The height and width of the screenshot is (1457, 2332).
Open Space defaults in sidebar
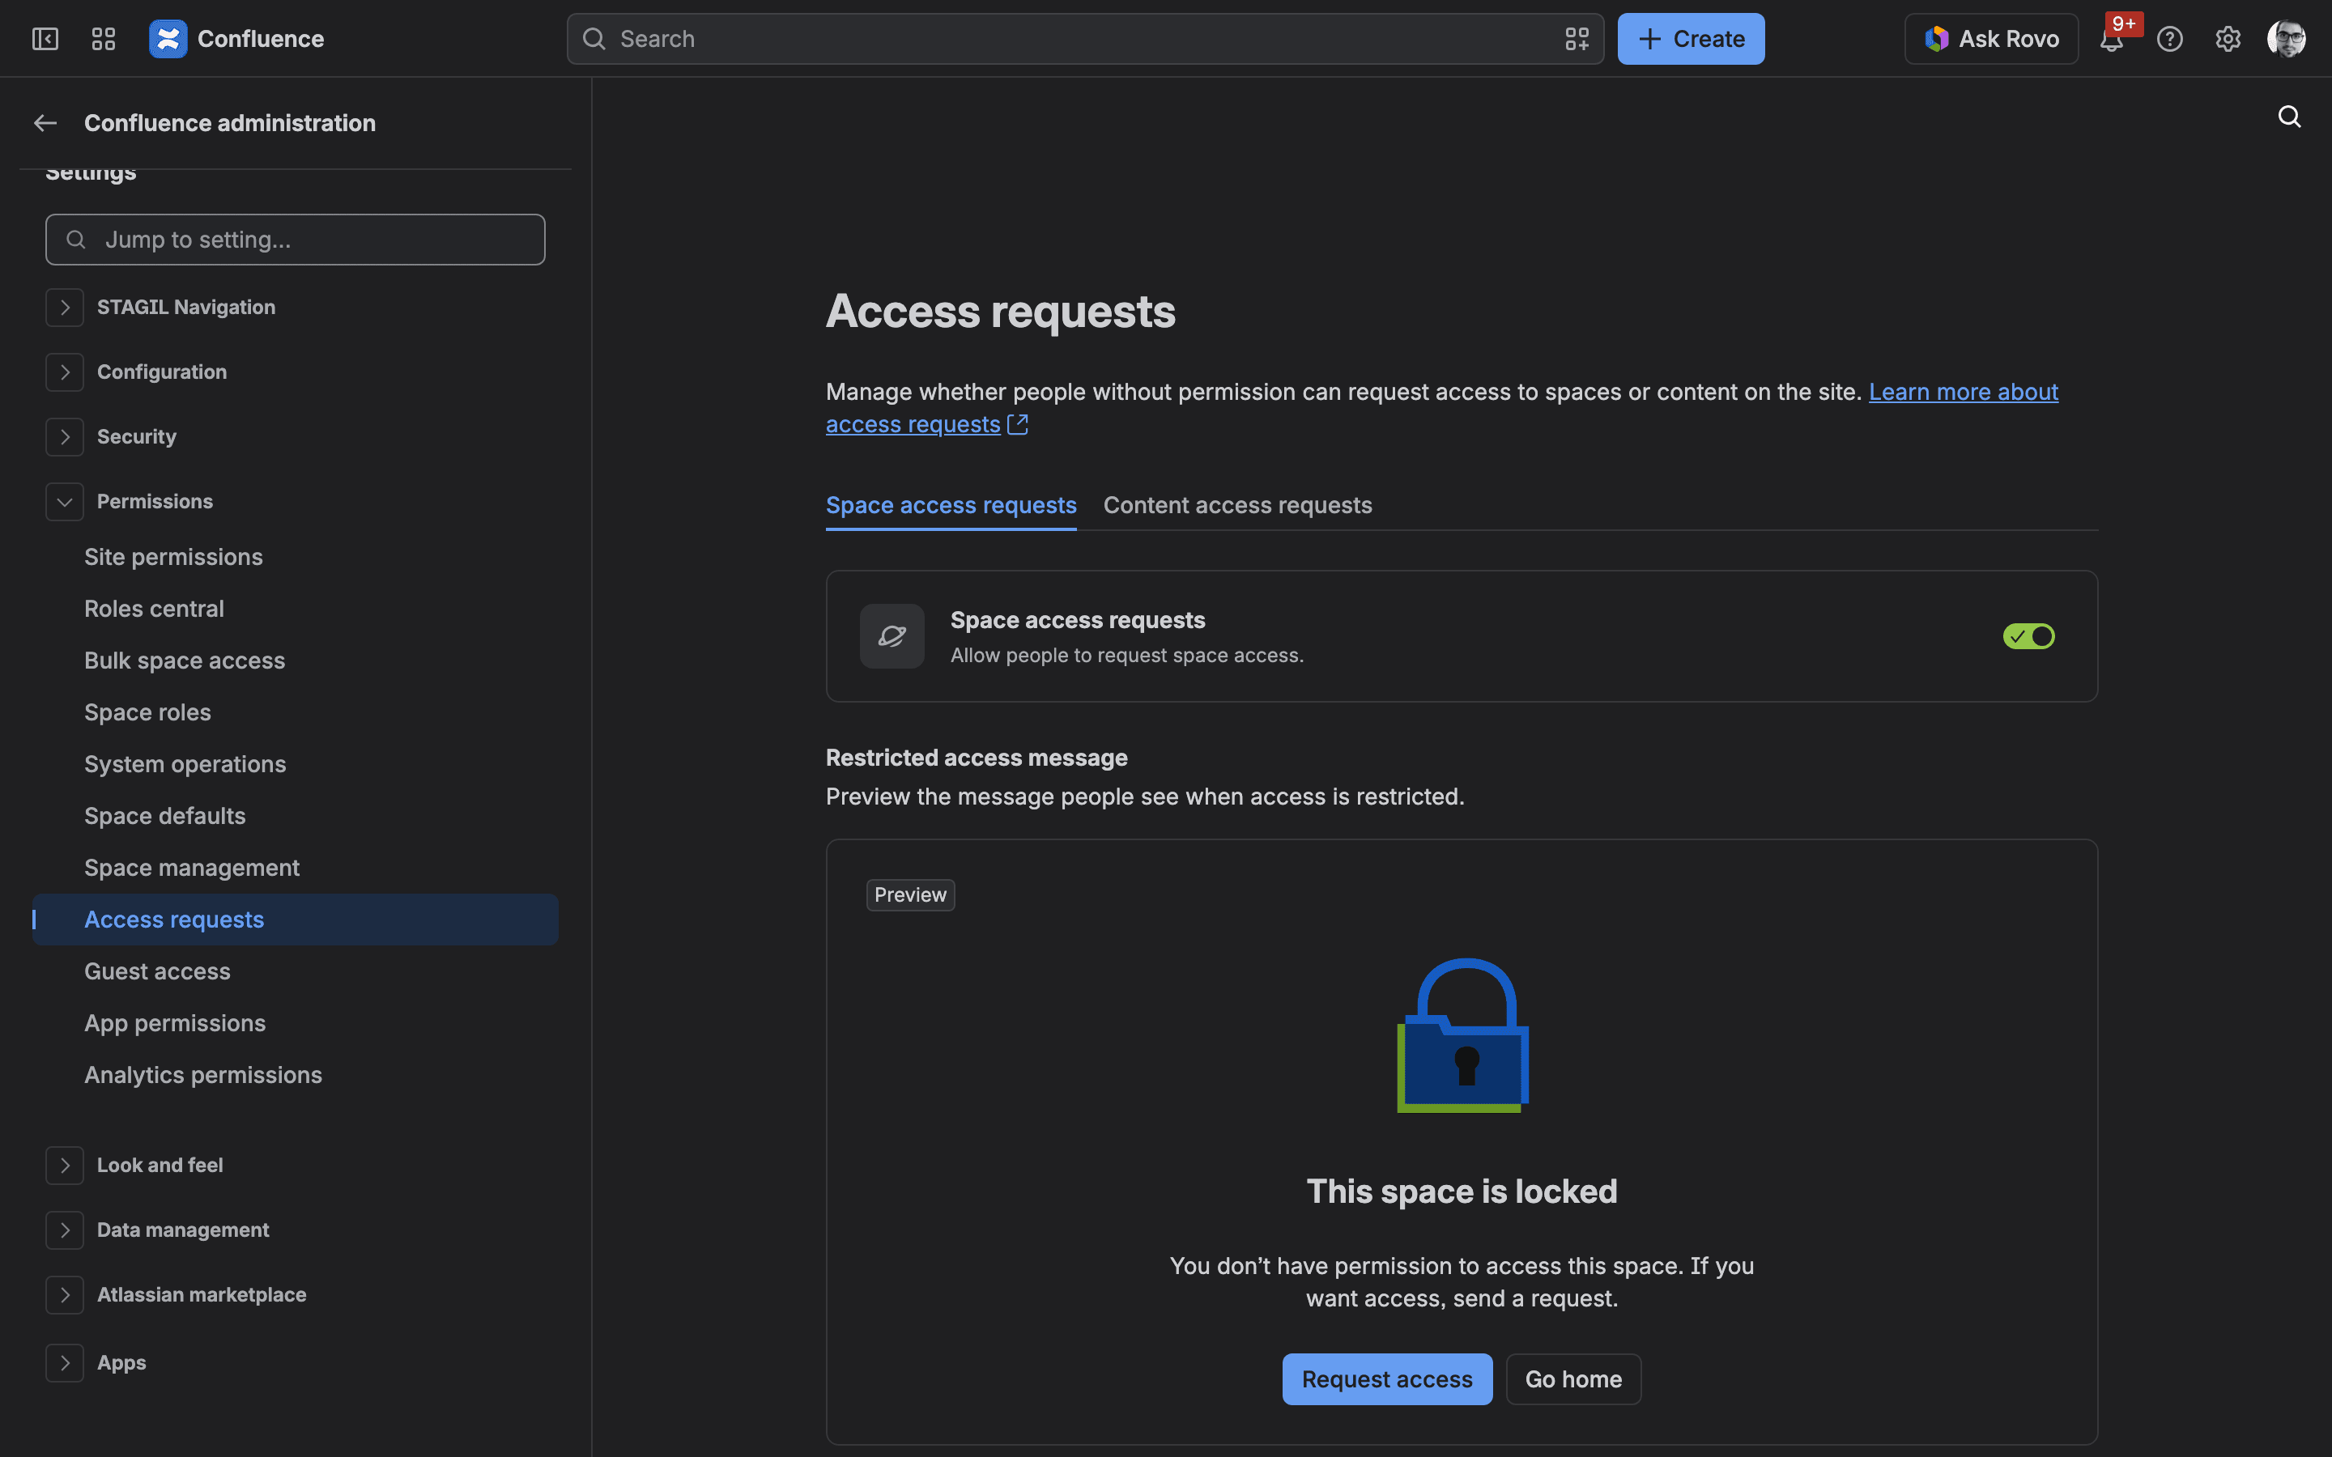295,816
